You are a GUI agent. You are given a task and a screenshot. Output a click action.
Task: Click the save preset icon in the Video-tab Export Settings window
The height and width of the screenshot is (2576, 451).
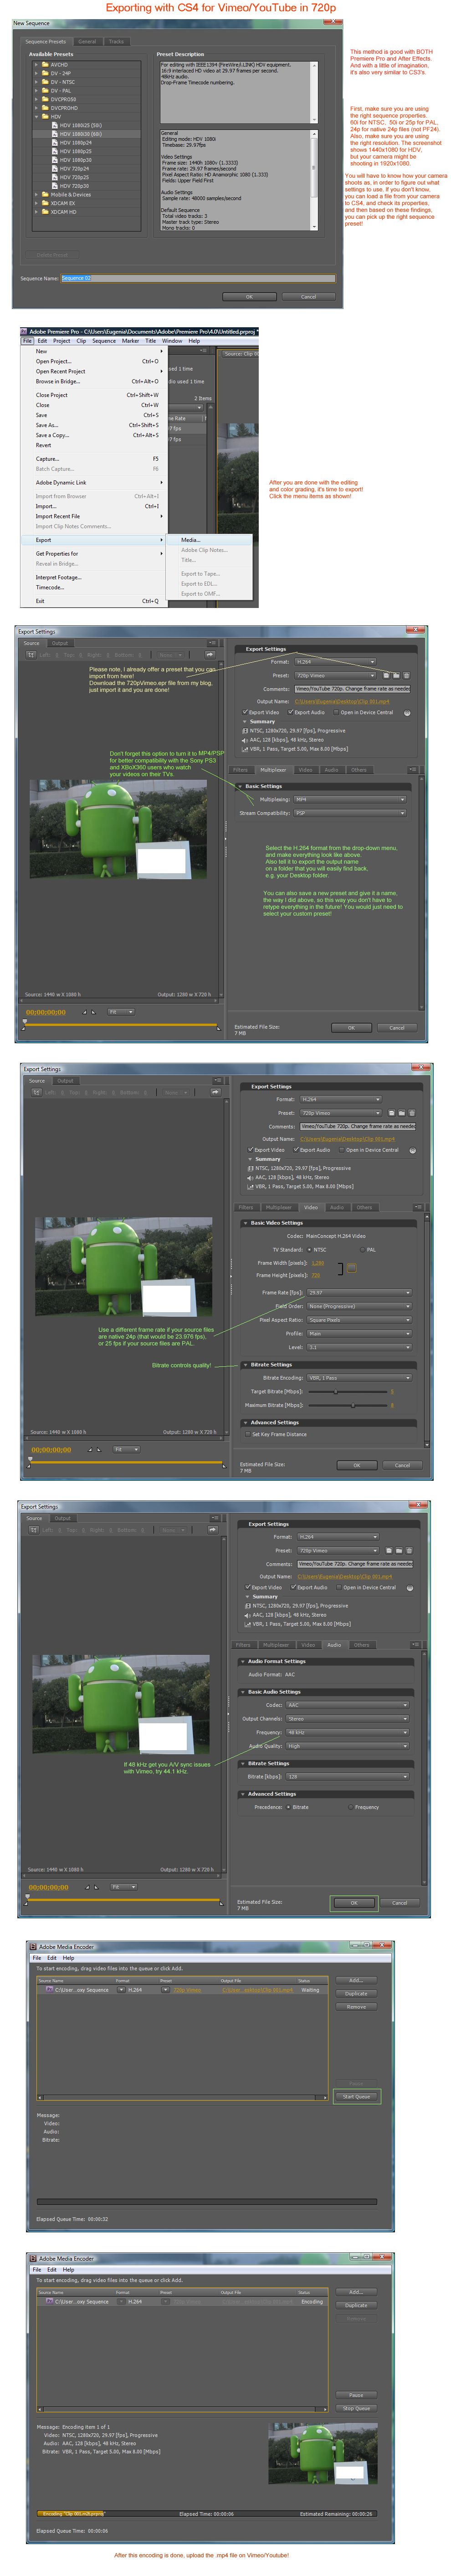tap(391, 1112)
